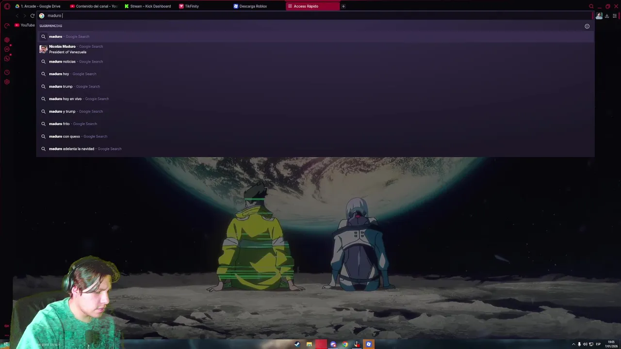Choose 'maduro noticias' suggestion

click(x=315, y=62)
